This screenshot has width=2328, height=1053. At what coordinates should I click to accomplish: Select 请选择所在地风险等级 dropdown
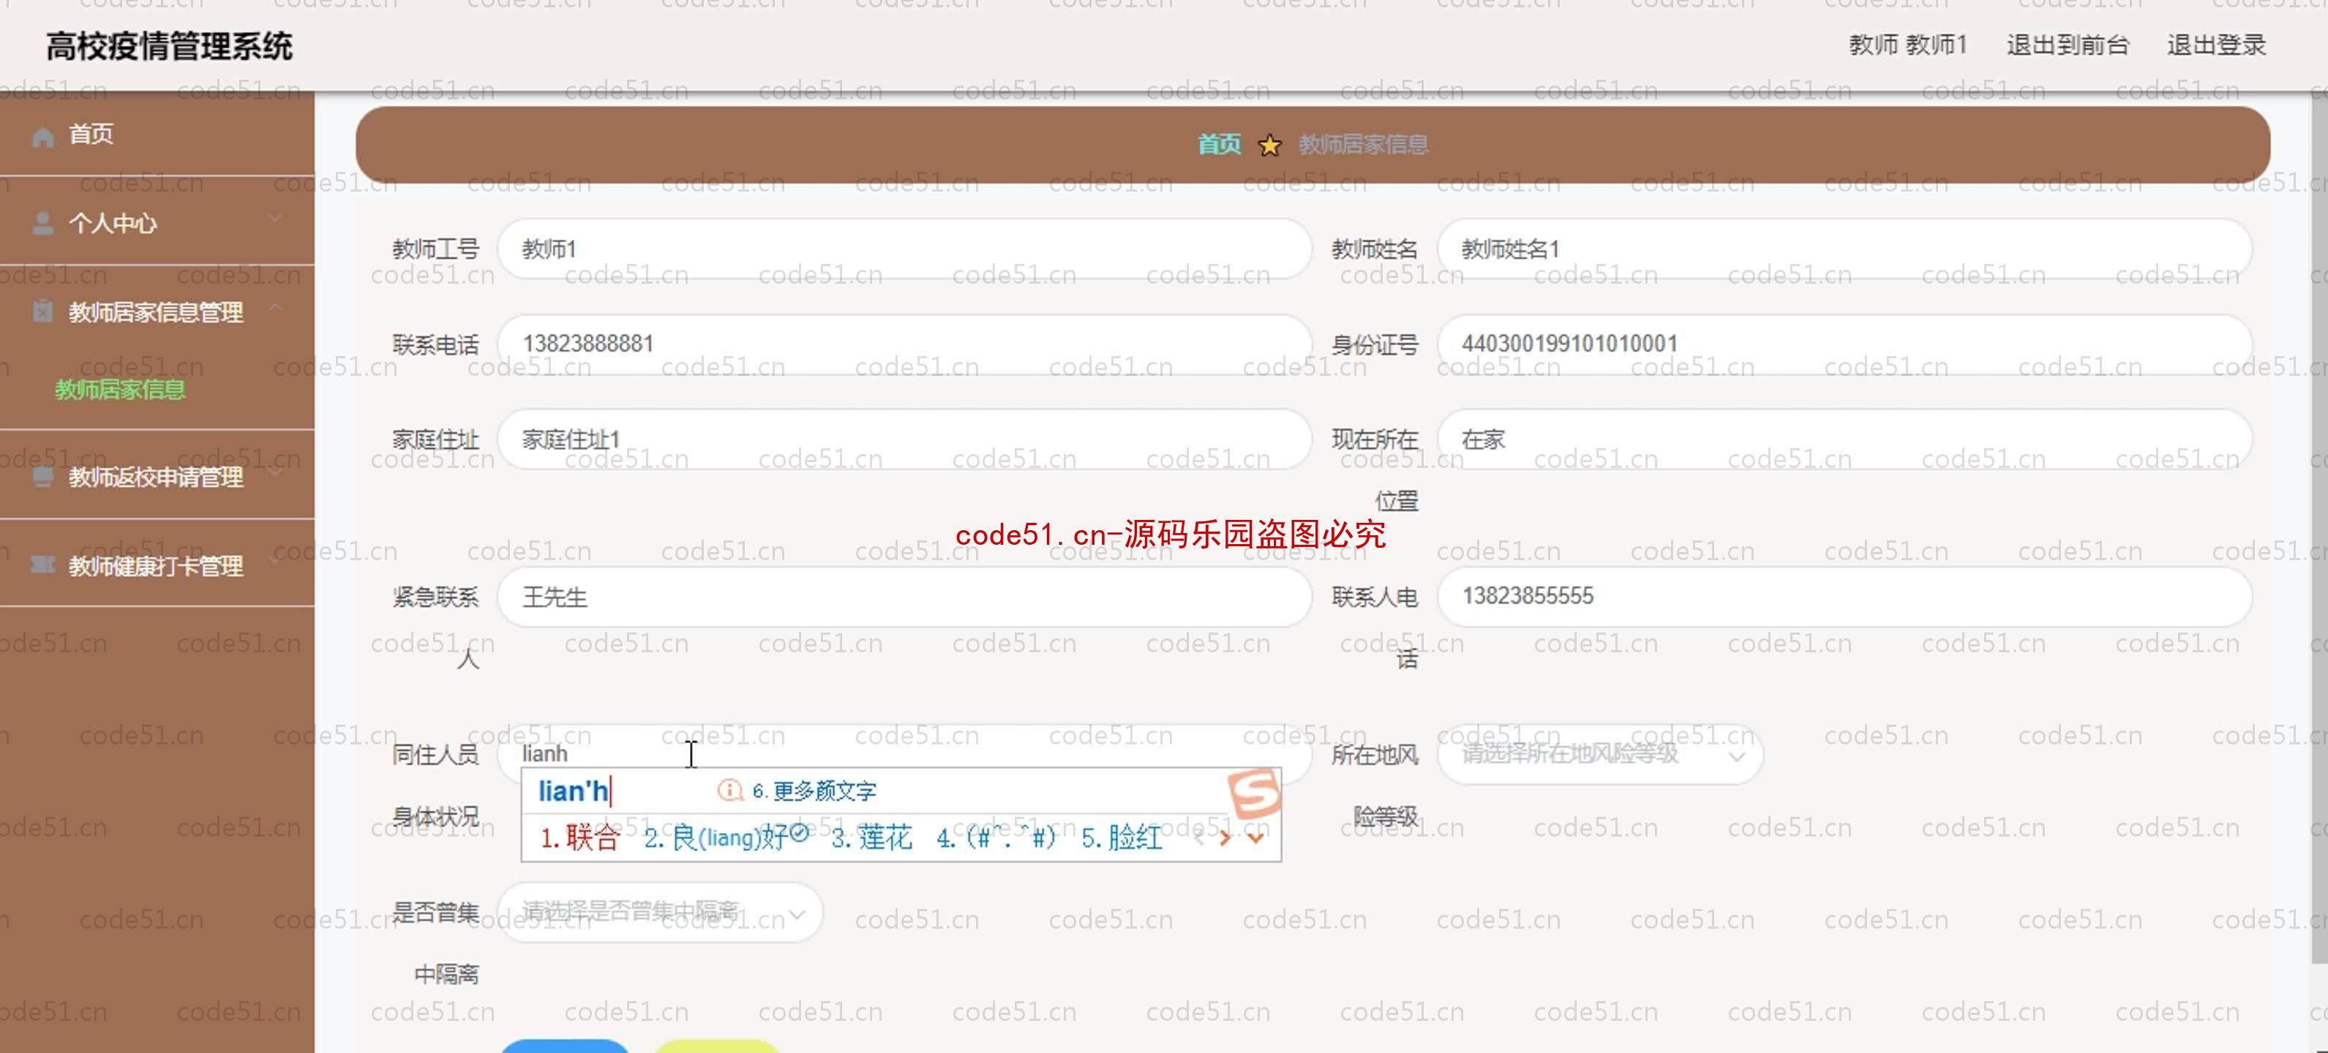1598,755
